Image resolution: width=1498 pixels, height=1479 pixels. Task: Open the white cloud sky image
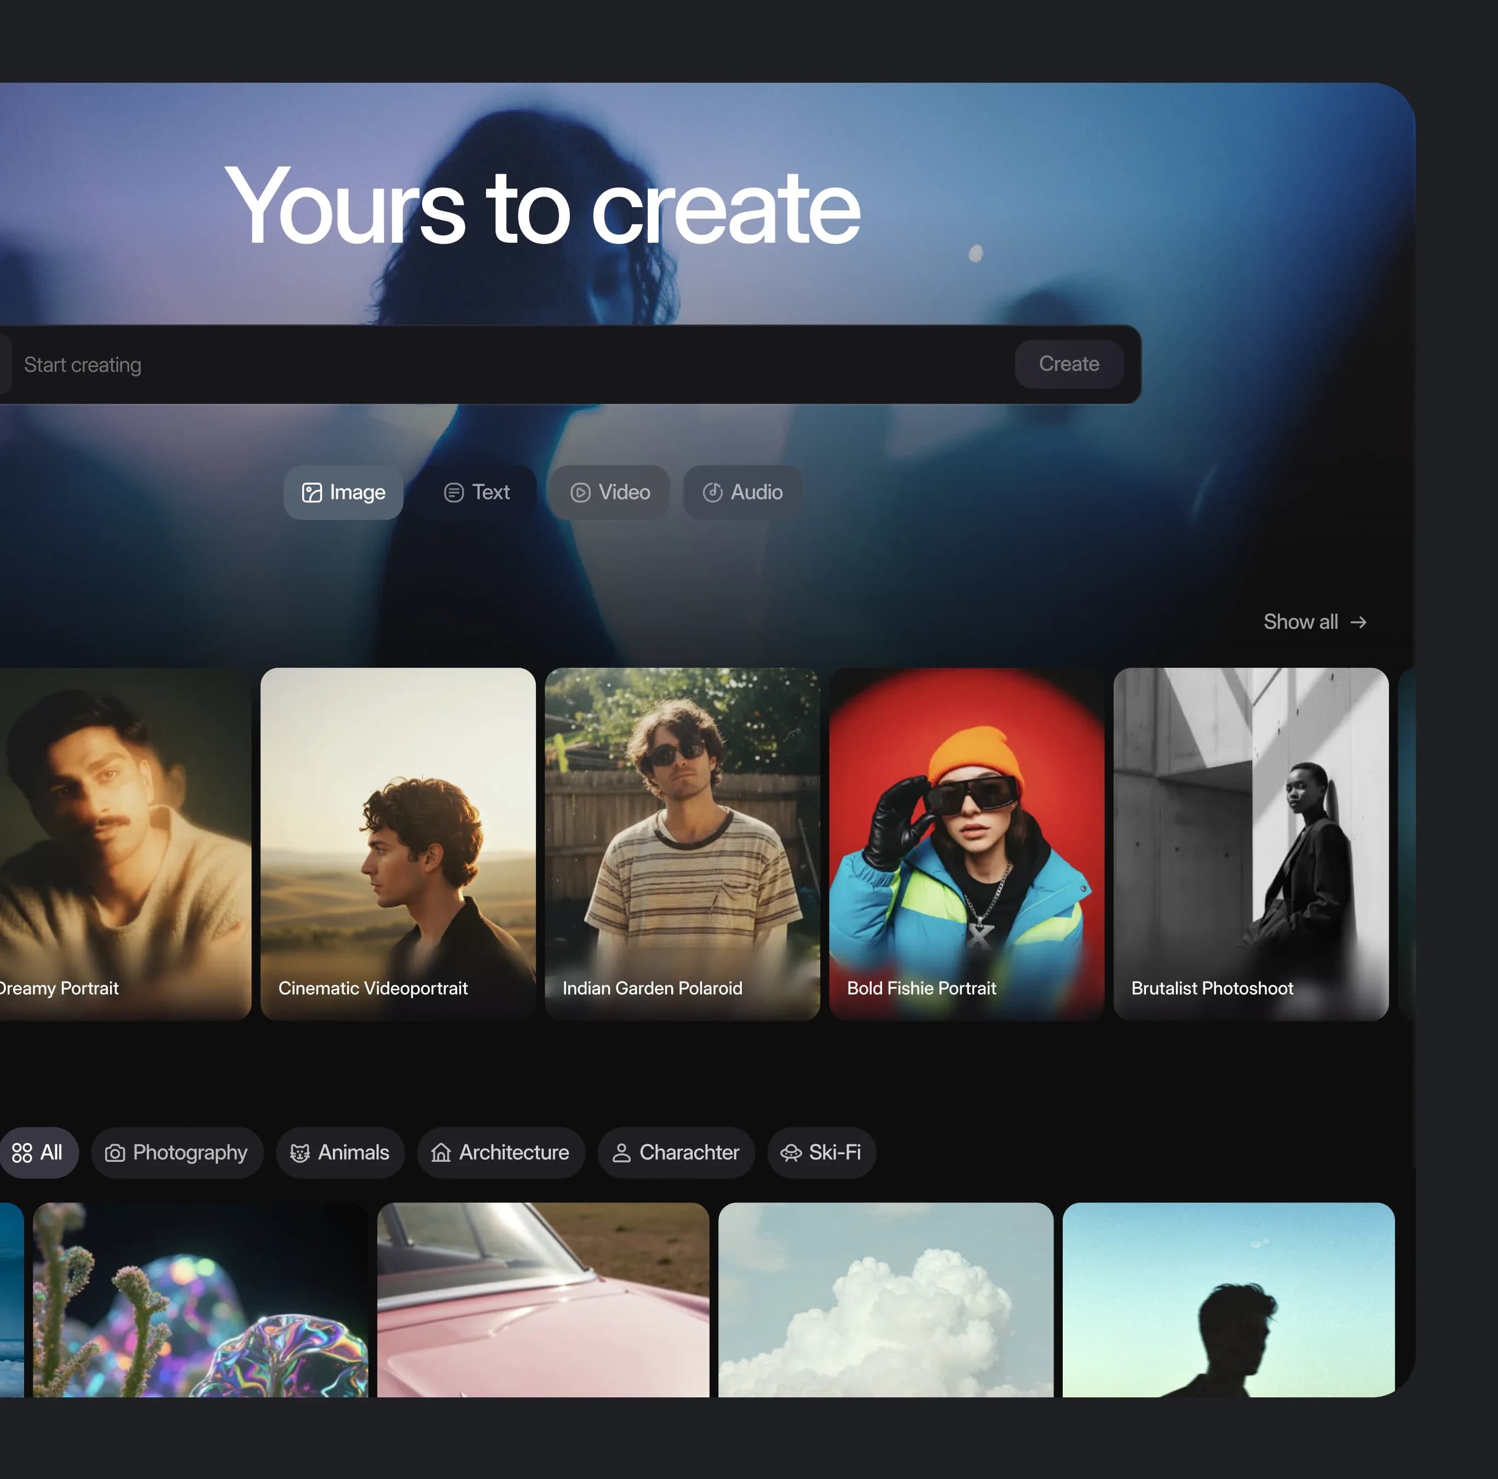pos(885,1300)
